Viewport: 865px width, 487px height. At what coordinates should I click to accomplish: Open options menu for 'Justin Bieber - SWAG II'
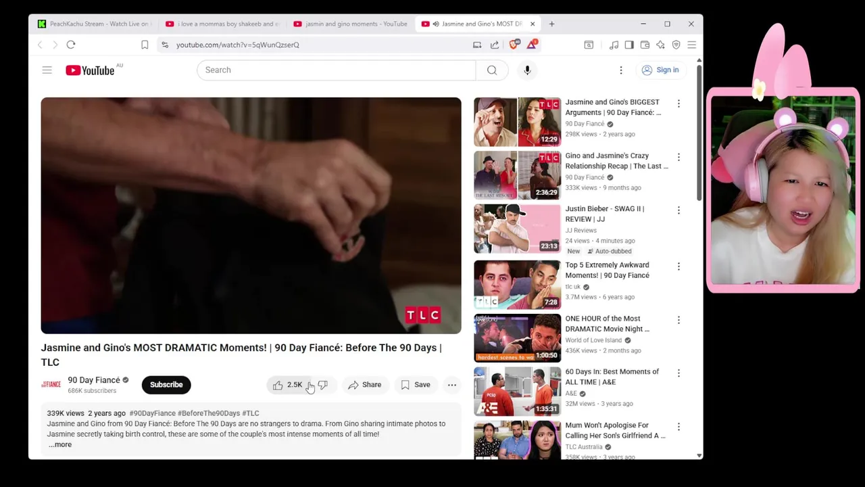(678, 210)
